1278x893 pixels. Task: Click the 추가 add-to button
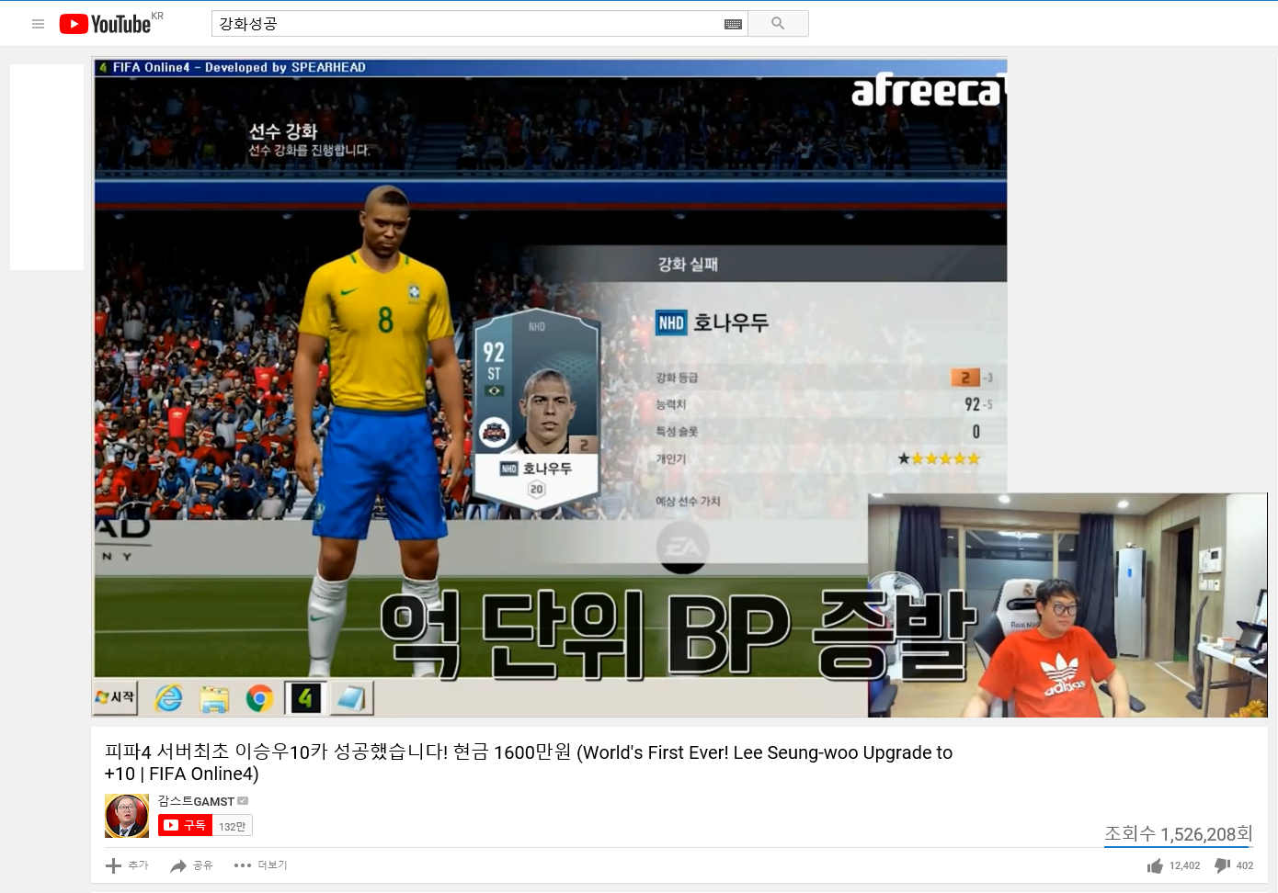127,865
